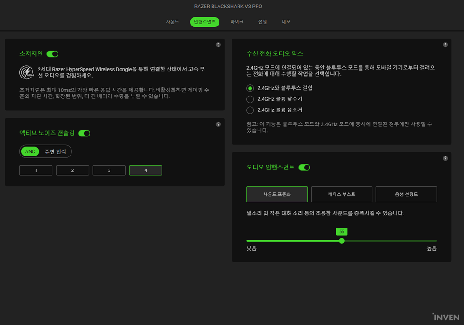Image resolution: width=464 pixels, height=325 pixels.
Task: Open help for the 초저지연 panel
Action: [218, 45]
